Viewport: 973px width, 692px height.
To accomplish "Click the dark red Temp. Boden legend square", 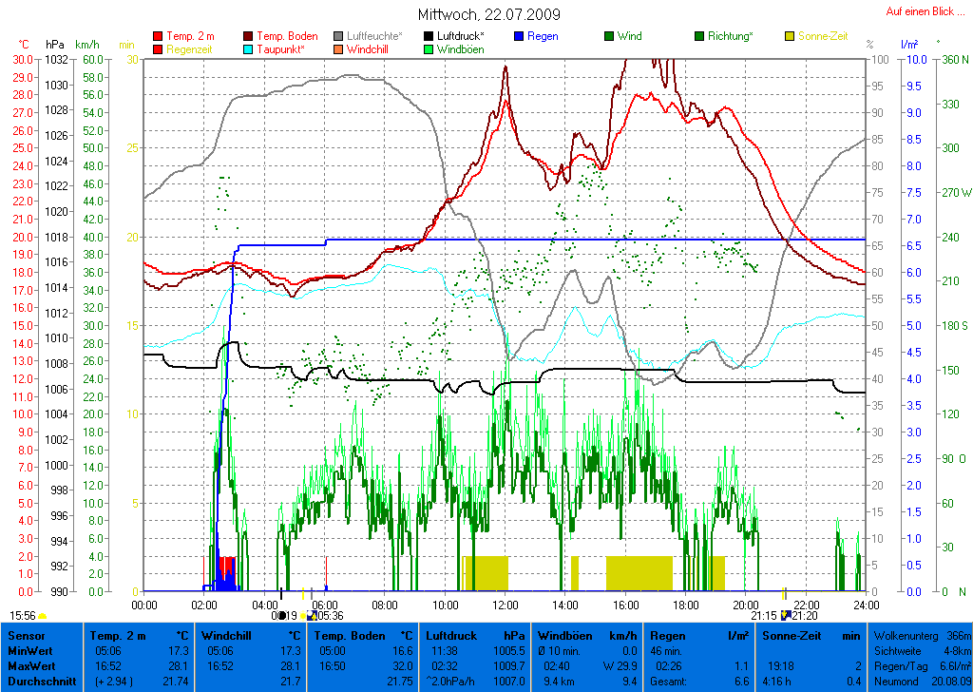I will (249, 37).
